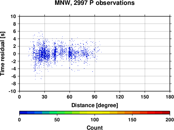The height and width of the screenshot is (130, 174).
Task: Click the dark blue end of the colorbar
Action: 23,113
